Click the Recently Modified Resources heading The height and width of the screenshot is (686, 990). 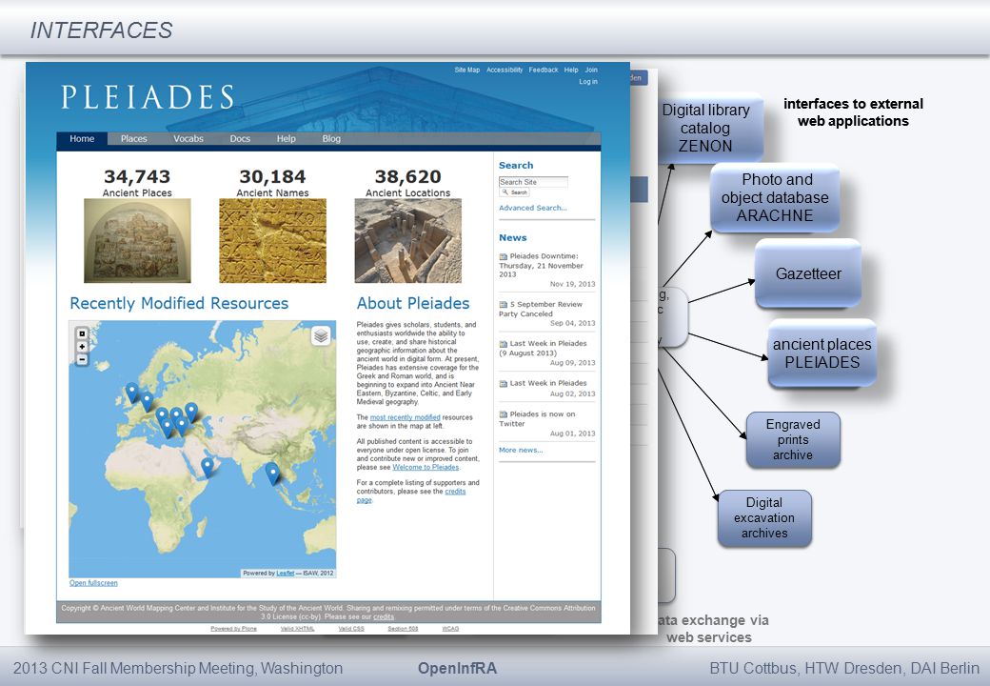(179, 303)
